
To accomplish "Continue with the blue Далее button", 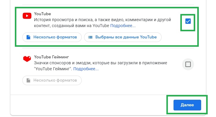I will 187,105.
